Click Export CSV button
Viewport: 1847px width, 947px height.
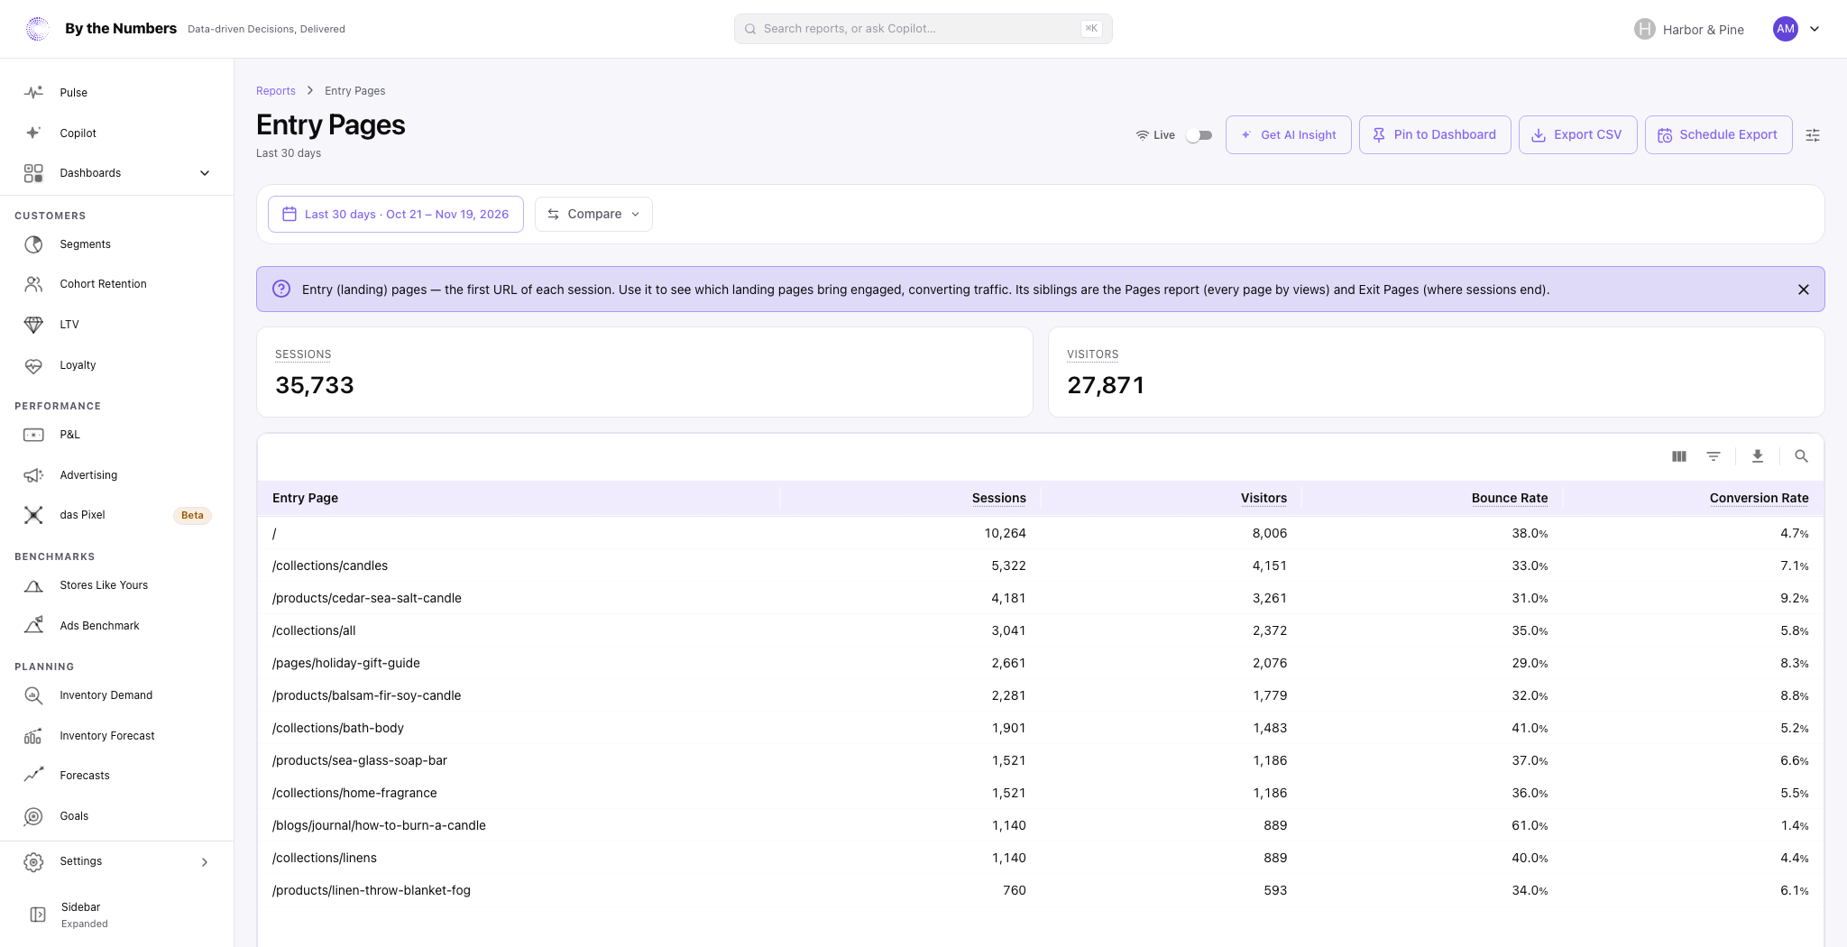[x=1578, y=135]
